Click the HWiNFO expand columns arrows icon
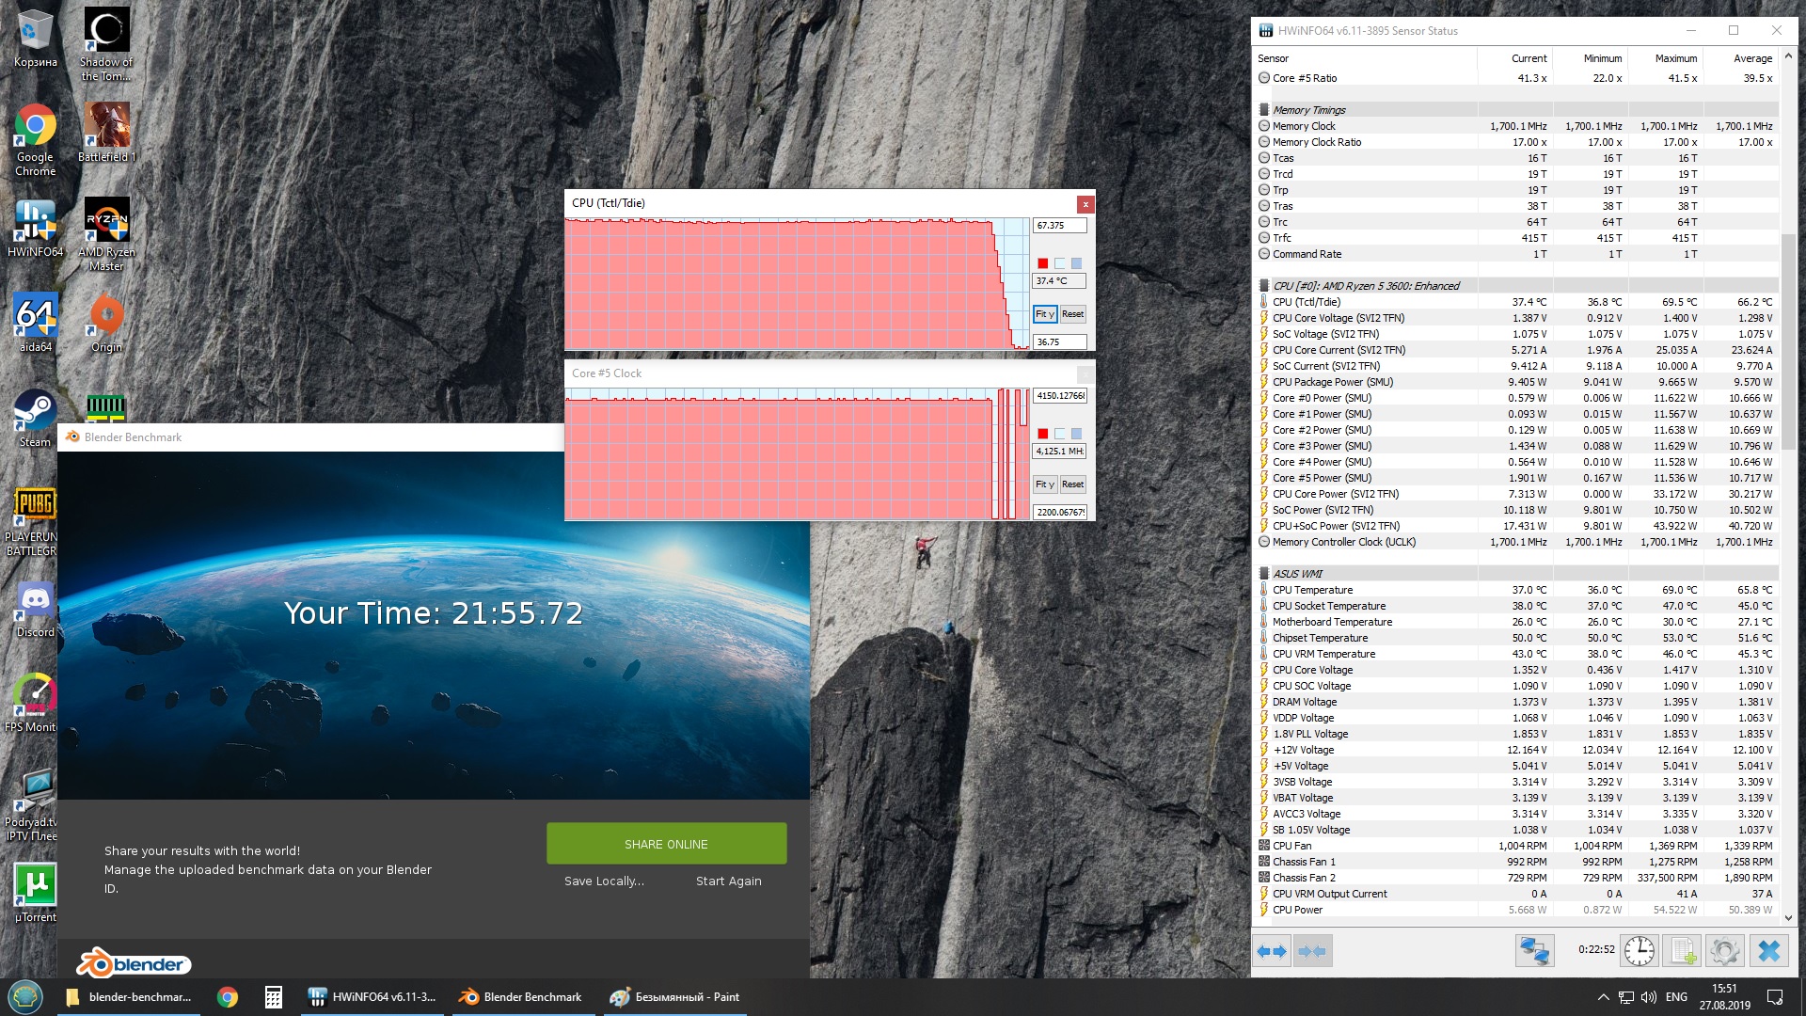Image resolution: width=1806 pixels, height=1016 pixels. pos(1272,951)
